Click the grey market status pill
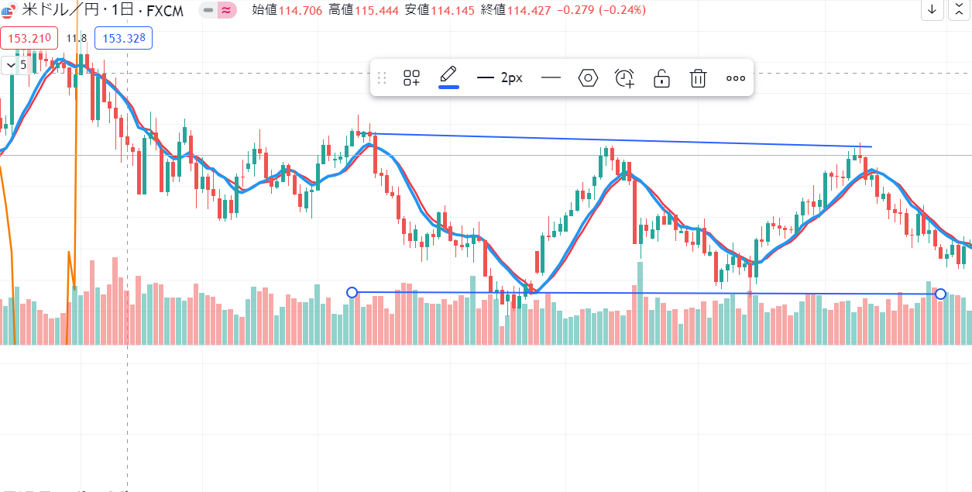Image resolution: width=972 pixels, height=492 pixels. (x=208, y=10)
